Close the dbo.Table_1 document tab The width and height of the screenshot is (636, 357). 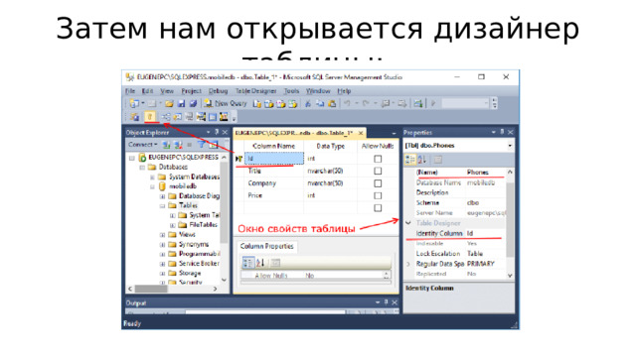361,133
